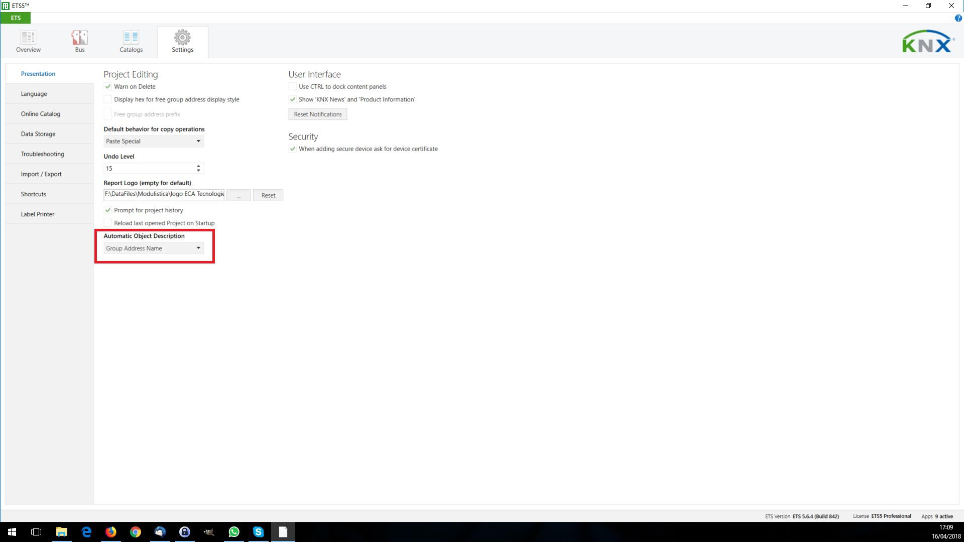The height and width of the screenshot is (542, 964).
Task: Click the Reset Notifications button
Action: tap(317, 114)
